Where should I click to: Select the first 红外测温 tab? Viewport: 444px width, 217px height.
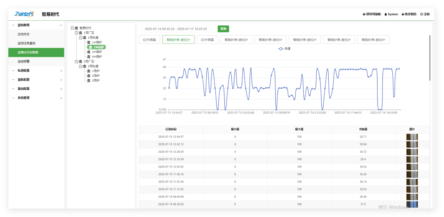pyautogui.click(x=149, y=40)
